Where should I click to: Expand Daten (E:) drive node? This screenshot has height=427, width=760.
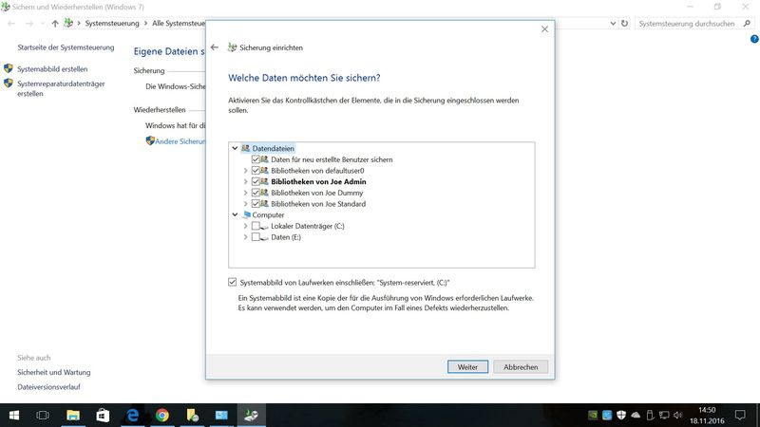[245, 237]
